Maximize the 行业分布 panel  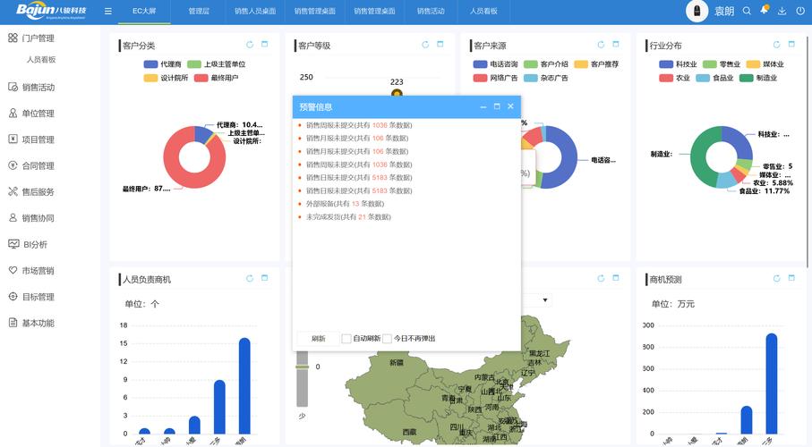point(791,45)
